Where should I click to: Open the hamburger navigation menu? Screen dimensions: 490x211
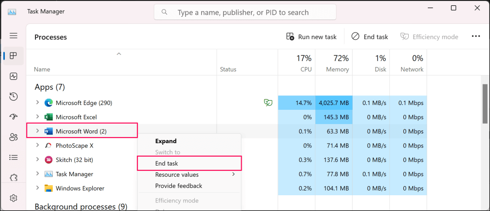click(13, 36)
